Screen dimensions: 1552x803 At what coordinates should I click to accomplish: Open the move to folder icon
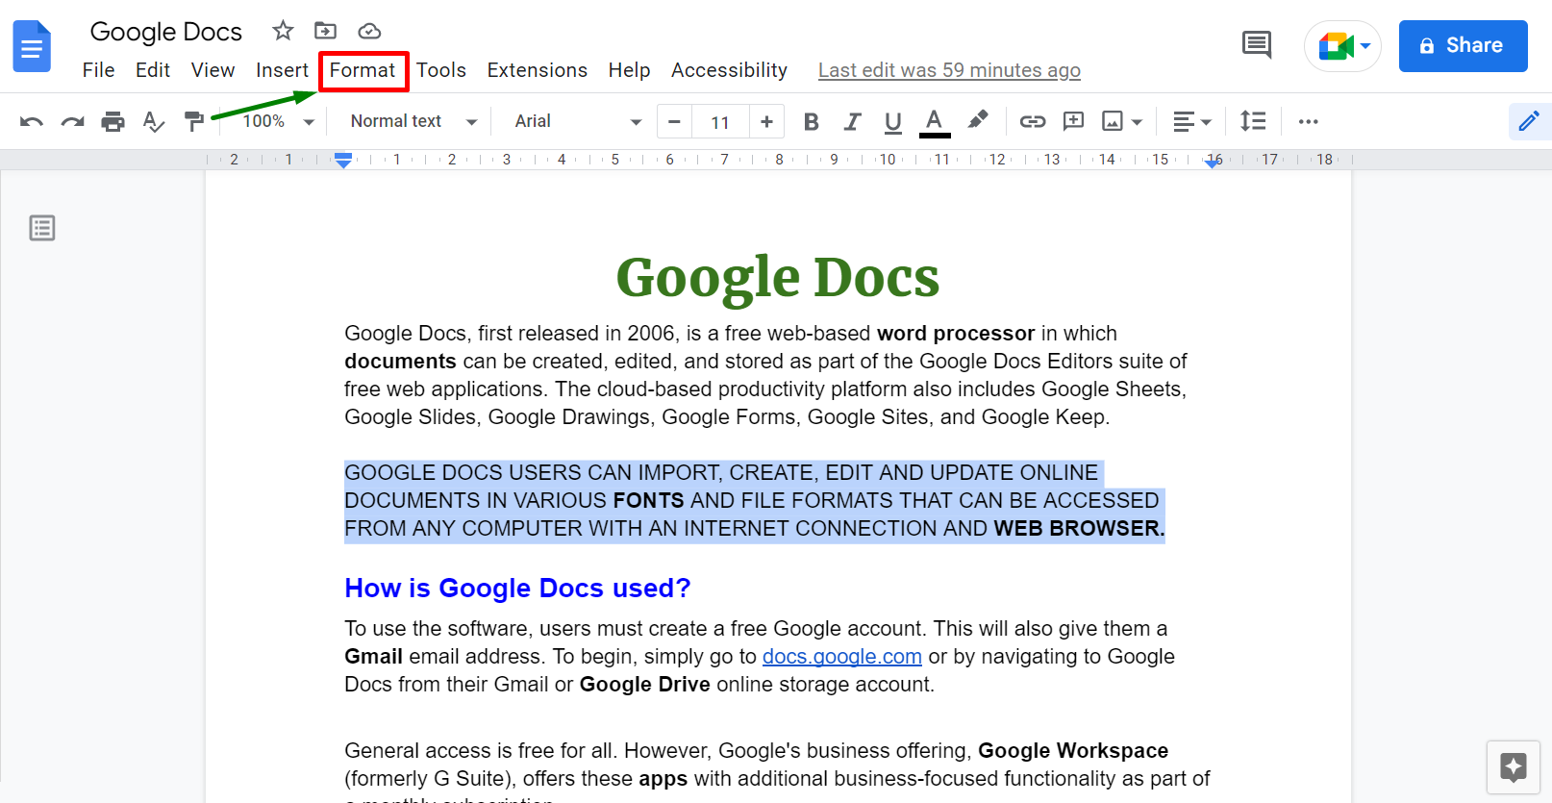pyautogui.click(x=326, y=31)
